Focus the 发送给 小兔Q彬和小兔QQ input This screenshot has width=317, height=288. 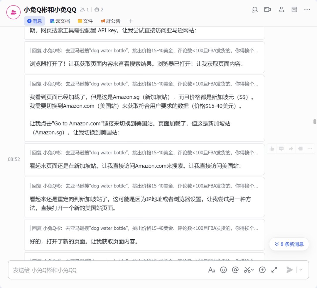[x=107, y=270]
